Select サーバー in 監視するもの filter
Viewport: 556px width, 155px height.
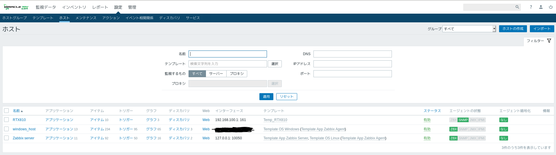click(x=216, y=74)
